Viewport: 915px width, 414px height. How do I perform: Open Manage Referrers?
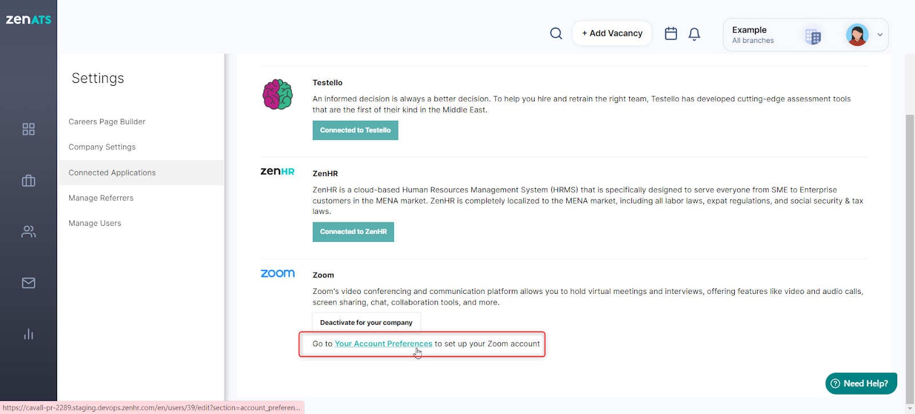tap(101, 198)
